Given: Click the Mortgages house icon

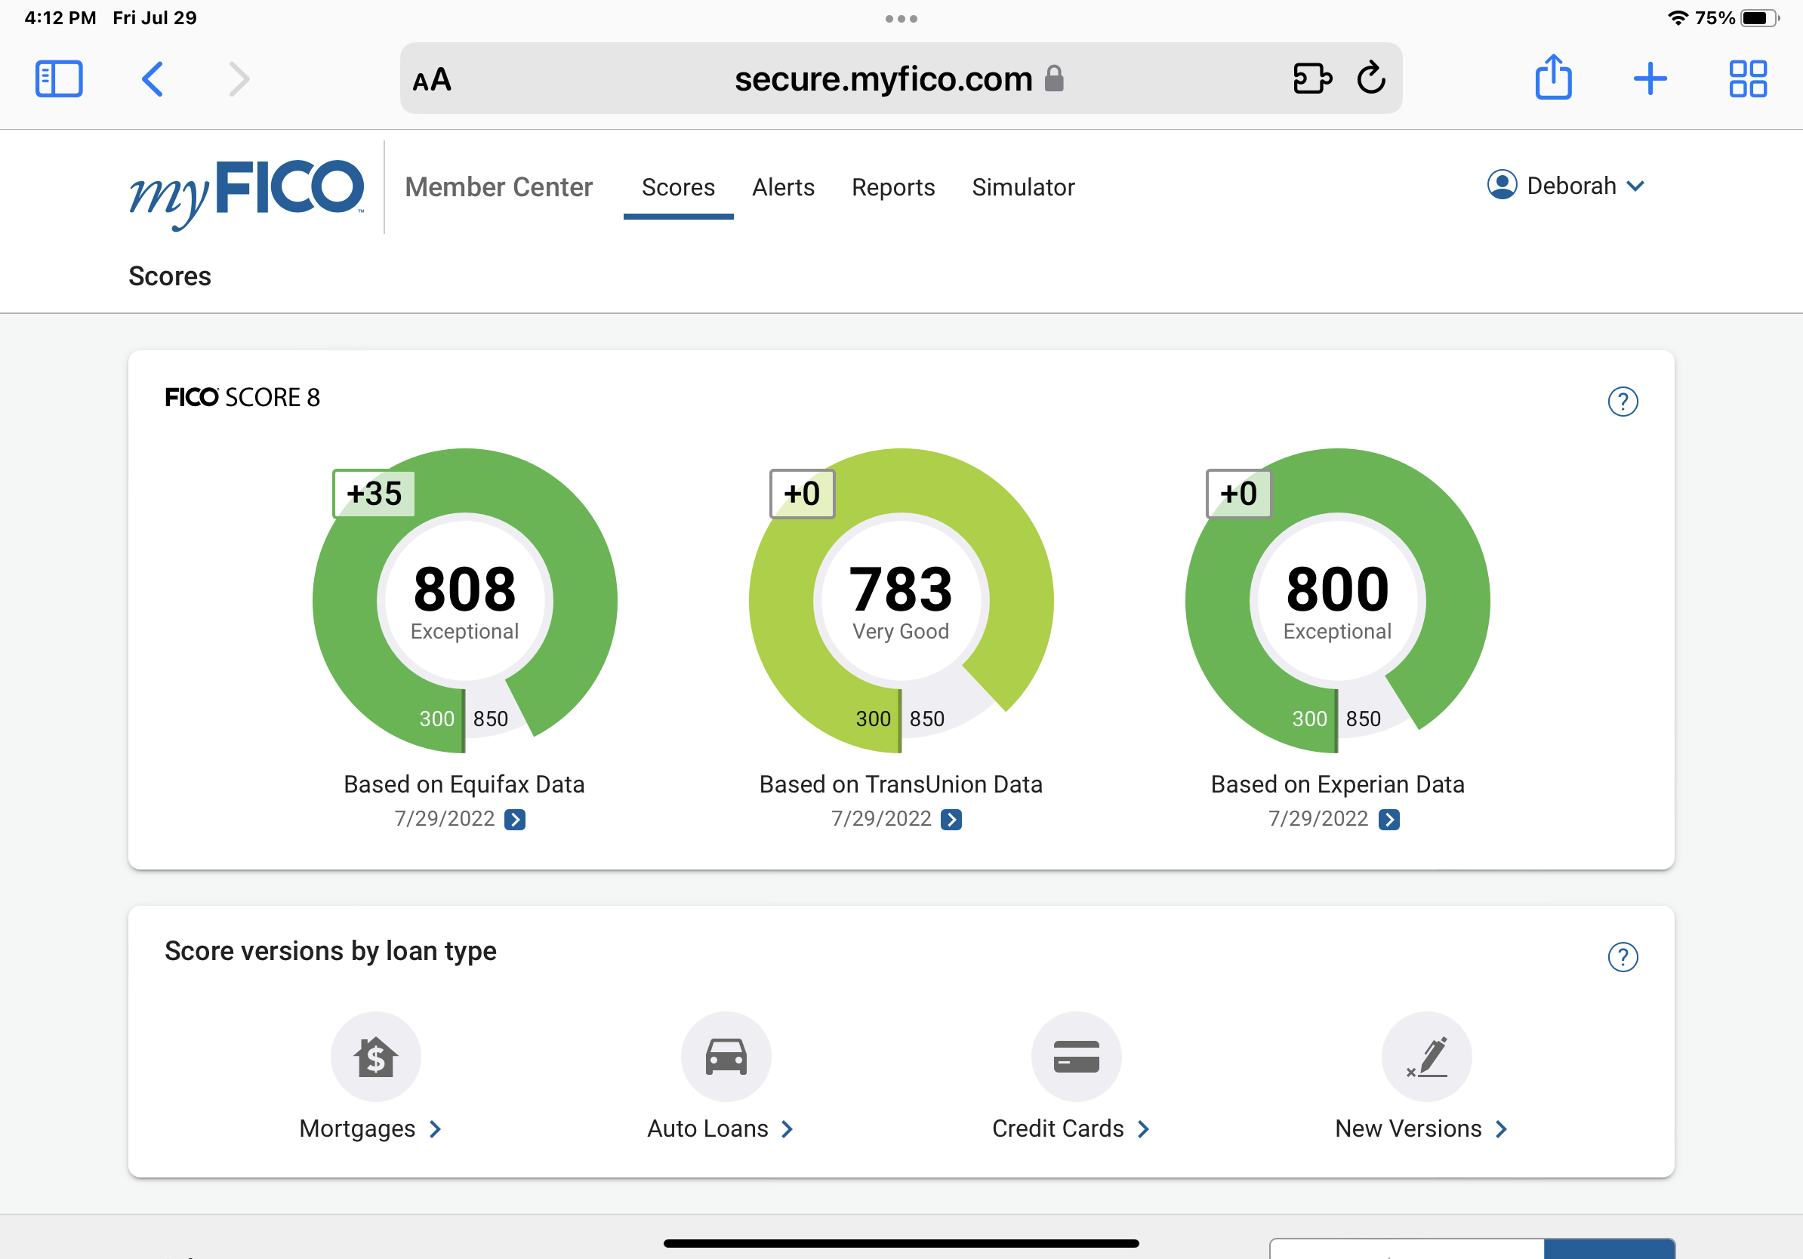Looking at the screenshot, I should 375,1057.
